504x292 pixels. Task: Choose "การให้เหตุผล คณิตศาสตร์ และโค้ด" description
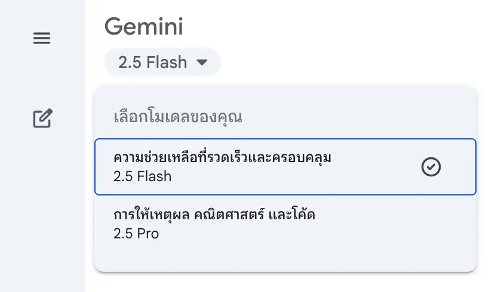pyautogui.click(x=214, y=214)
